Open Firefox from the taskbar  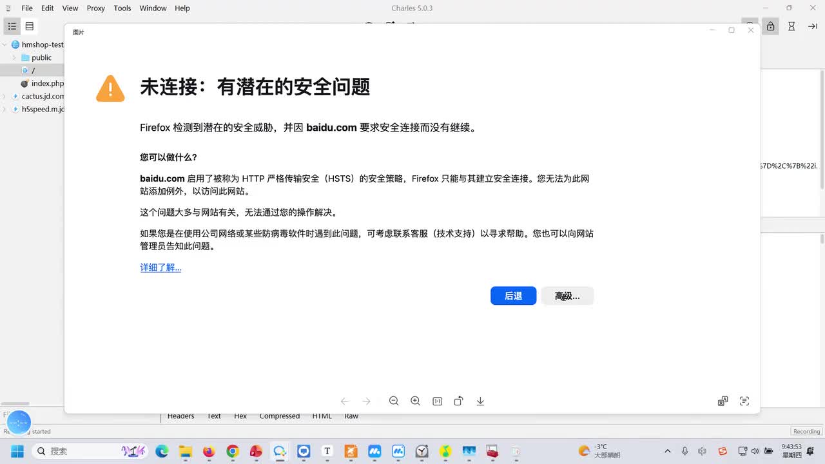point(209,451)
